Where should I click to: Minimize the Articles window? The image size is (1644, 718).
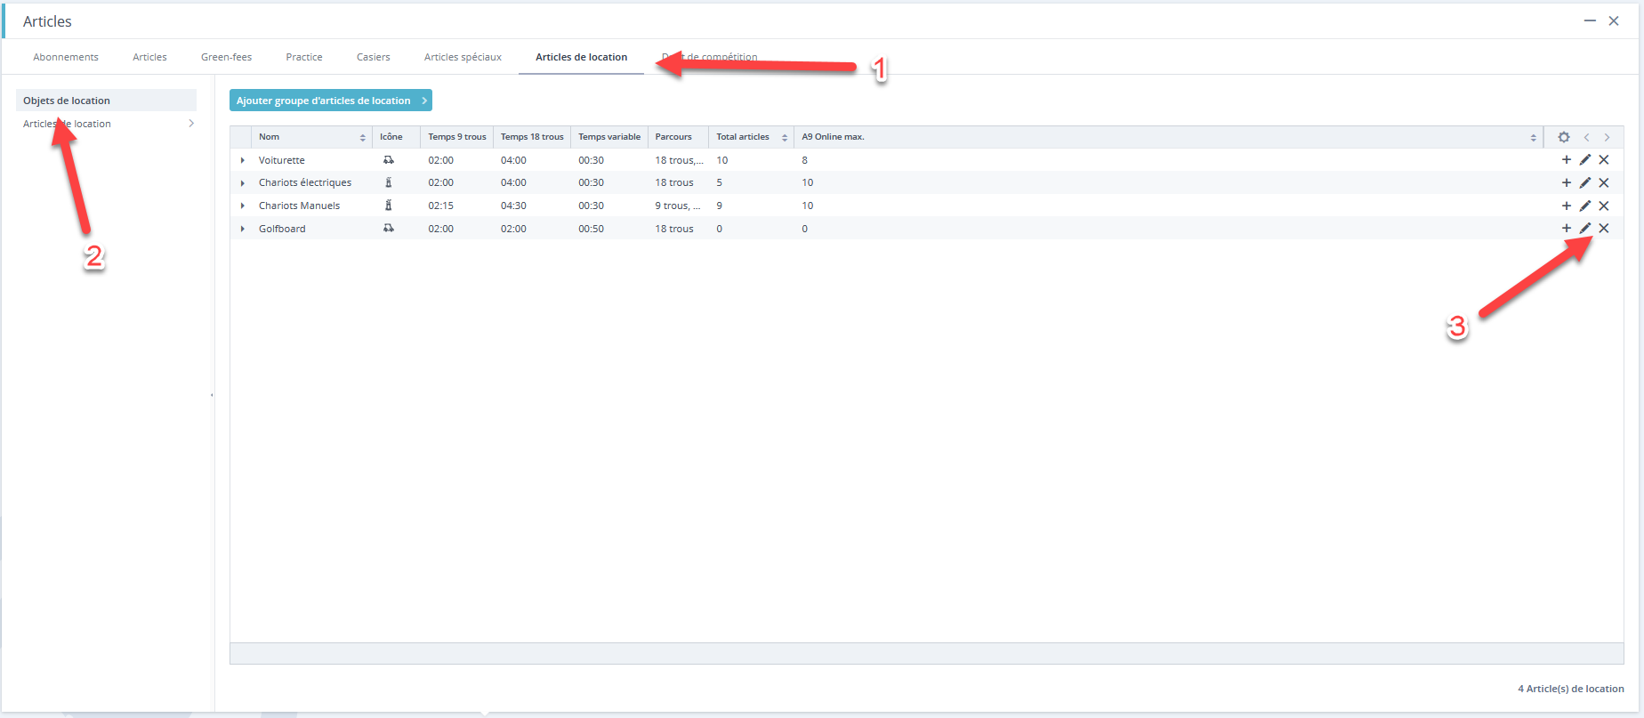pyautogui.click(x=1590, y=20)
